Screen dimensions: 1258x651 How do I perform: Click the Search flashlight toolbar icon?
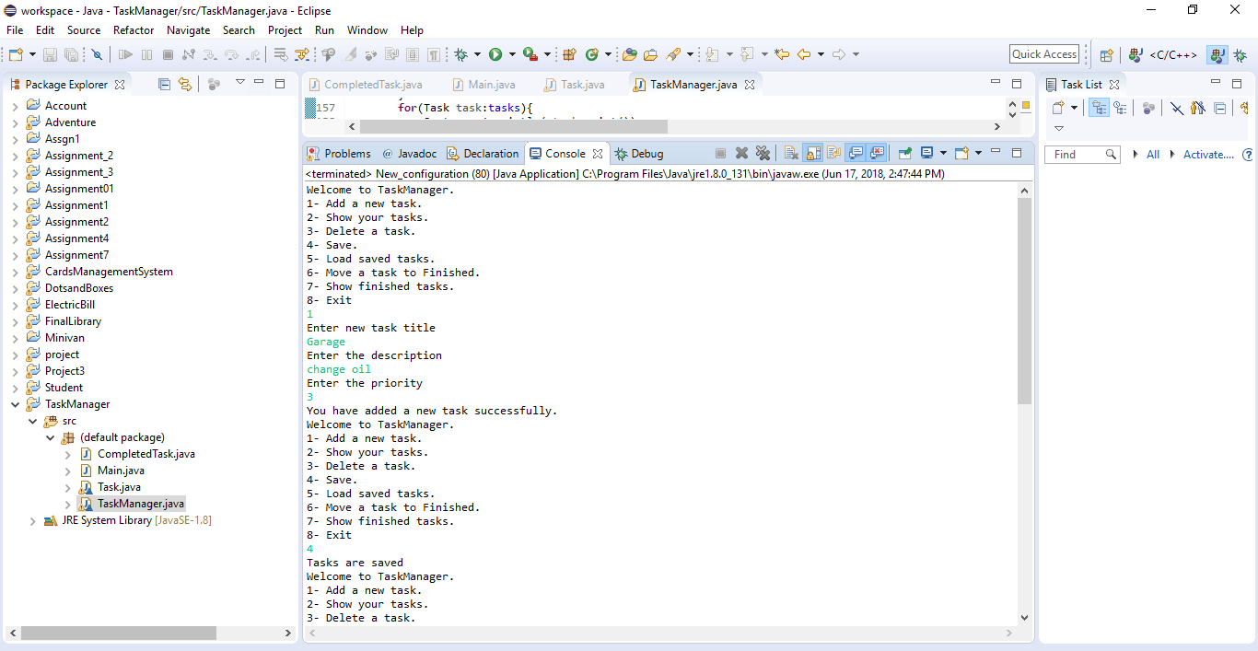(x=673, y=54)
